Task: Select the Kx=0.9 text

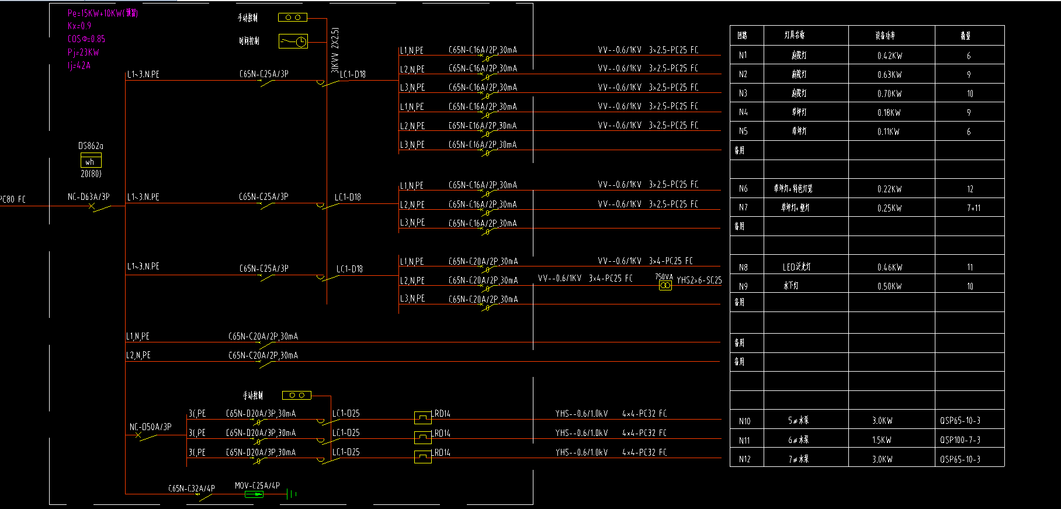Action: [79, 26]
